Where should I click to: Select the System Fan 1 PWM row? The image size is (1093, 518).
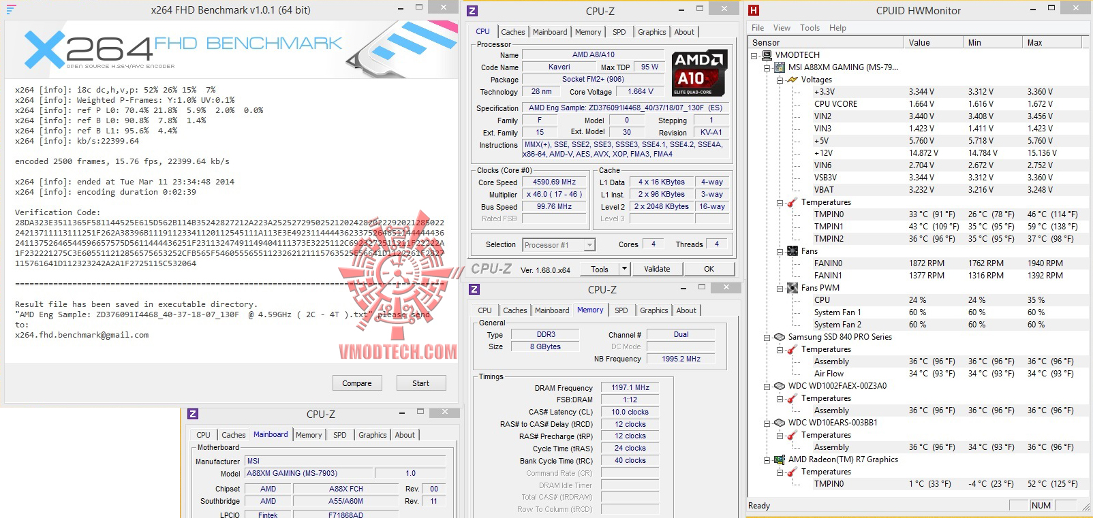[x=918, y=312]
